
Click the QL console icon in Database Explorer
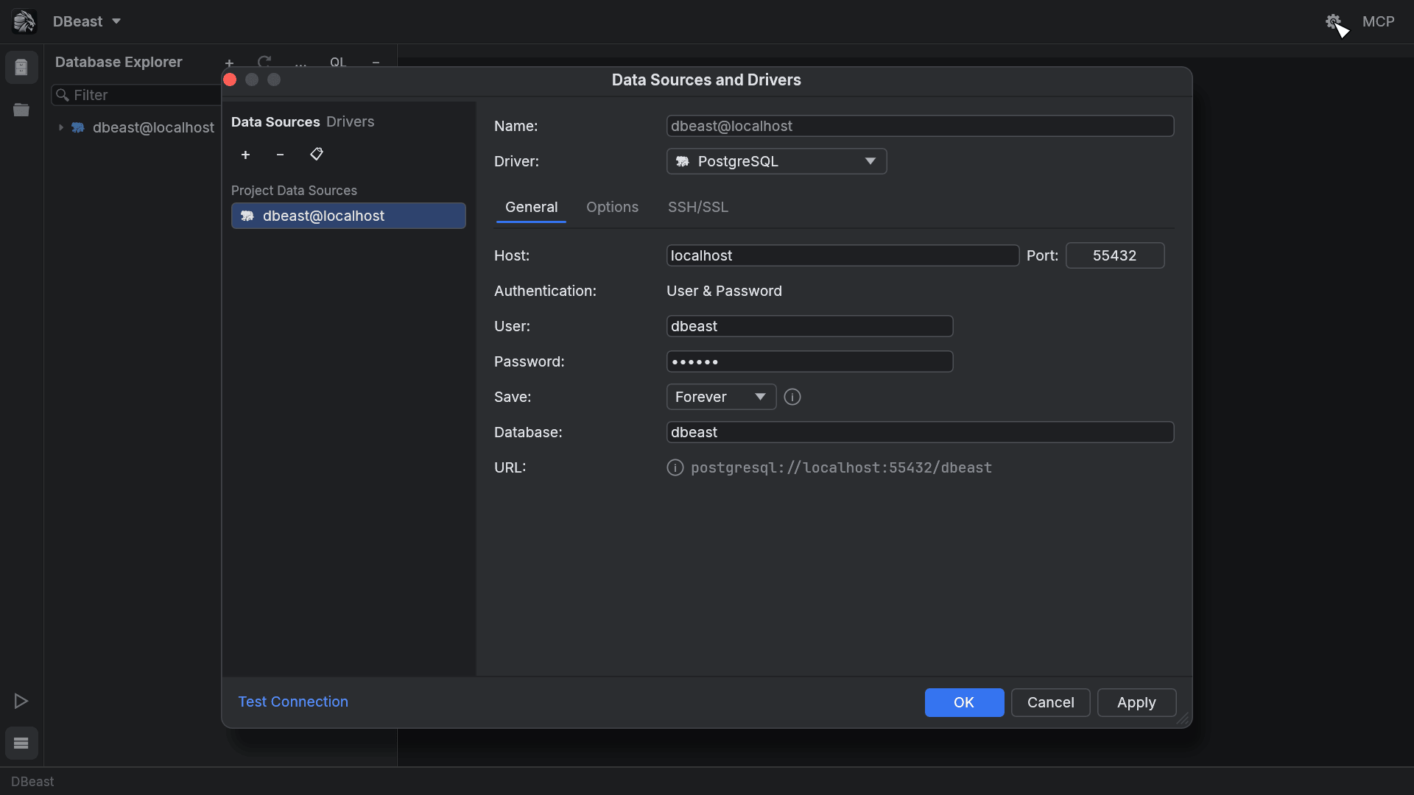click(x=338, y=62)
